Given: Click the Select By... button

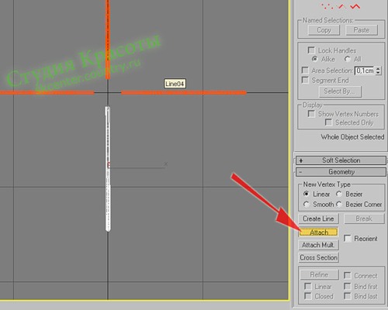Looking at the screenshot, I should click(339, 91).
